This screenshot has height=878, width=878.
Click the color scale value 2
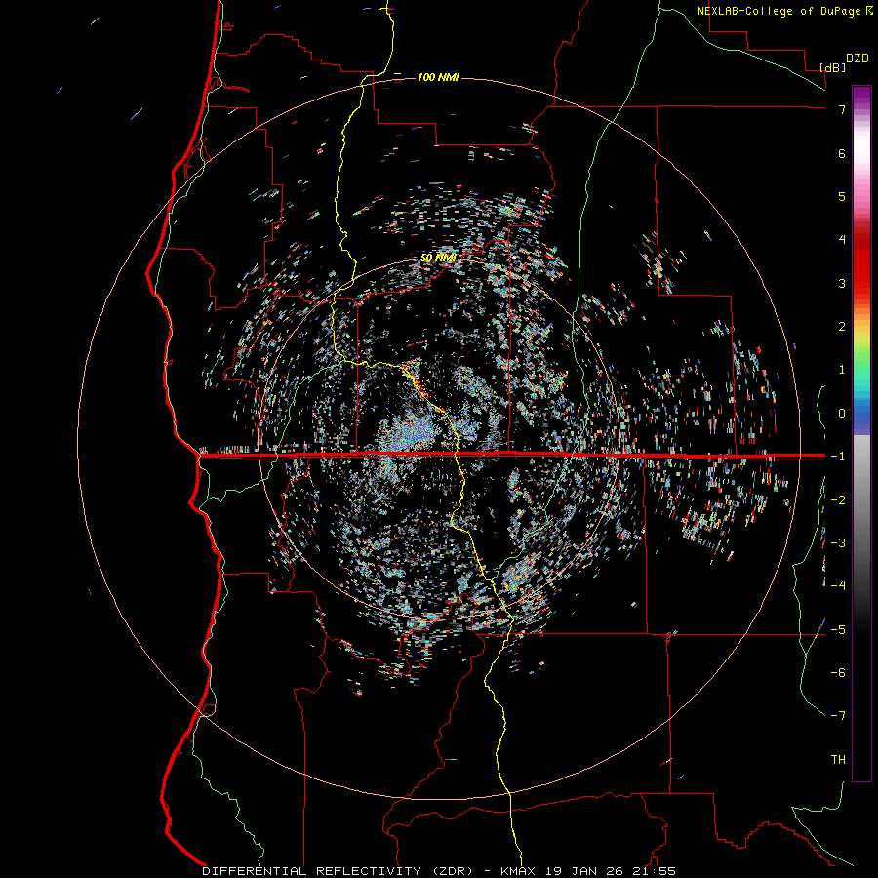842,327
